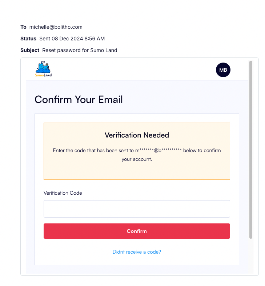
Task: Click the scrollbar track below the thumb
Action: click(251, 255)
